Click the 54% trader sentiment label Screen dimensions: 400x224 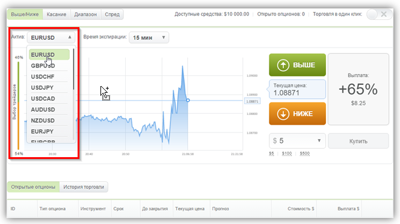19,154
